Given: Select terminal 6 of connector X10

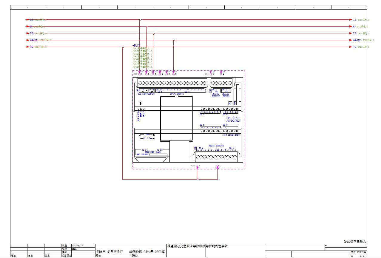Looking at the screenshot, I should pyautogui.click(x=173, y=74).
